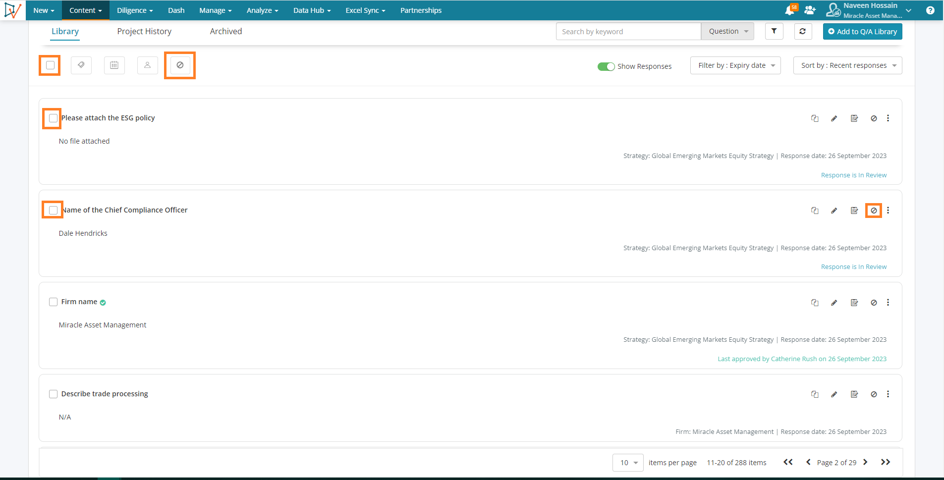Go to the previous page

click(808, 462)
